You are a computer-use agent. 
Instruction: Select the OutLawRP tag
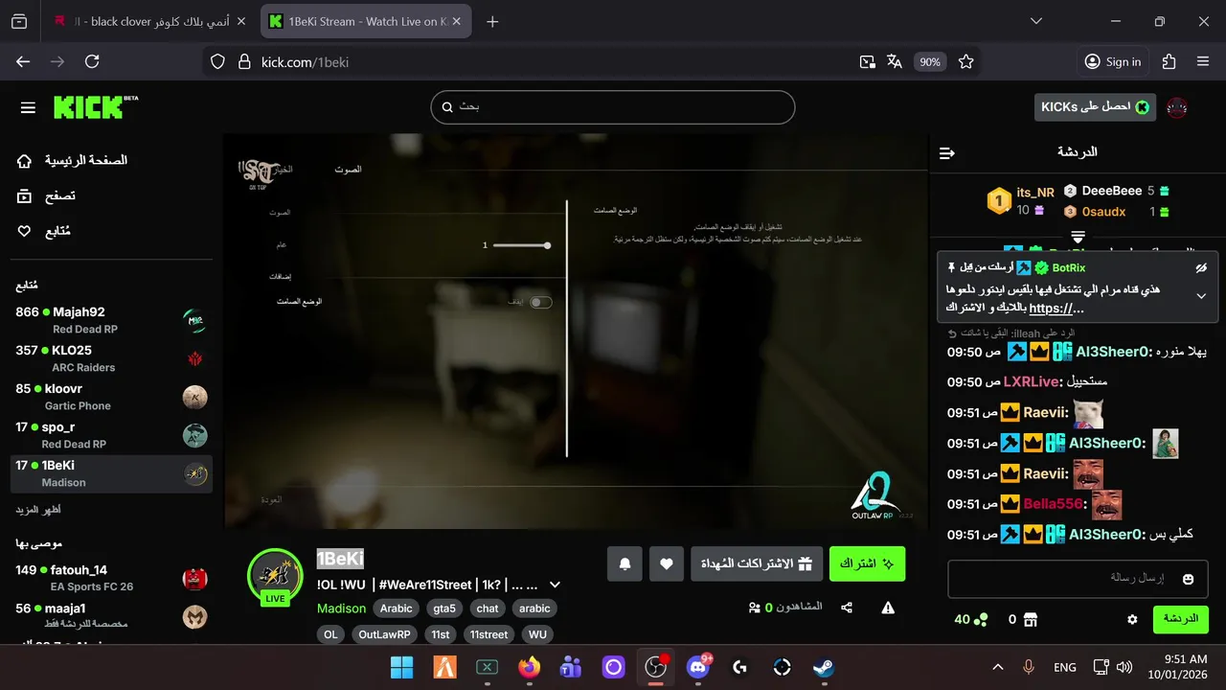pos(384,634)
